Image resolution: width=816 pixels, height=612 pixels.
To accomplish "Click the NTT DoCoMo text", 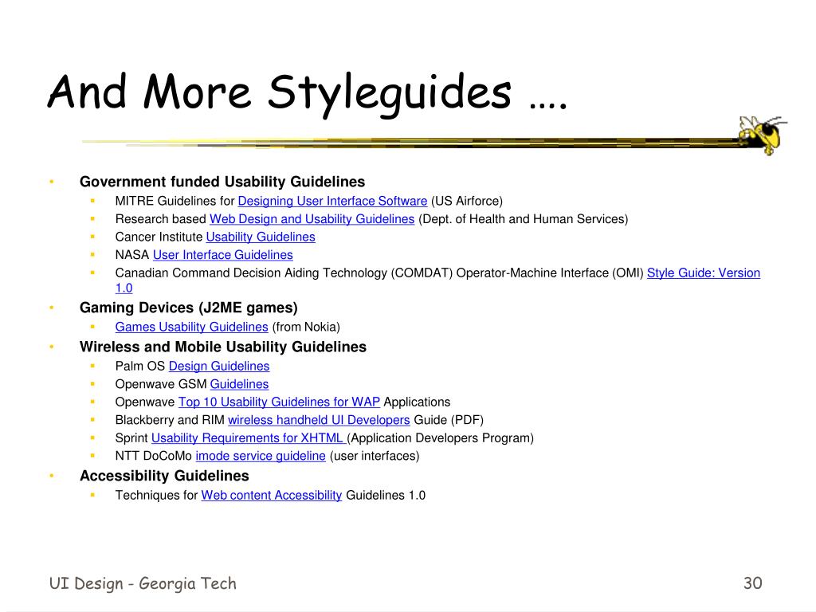I will (x=154, y=456).
